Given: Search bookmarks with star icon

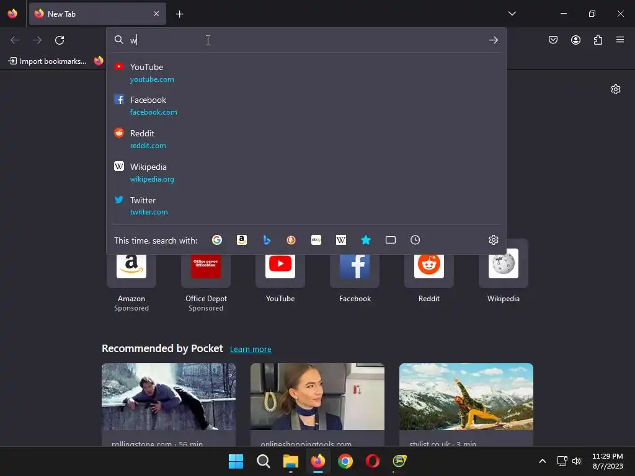Looking at the screenshot, I should pos(366,240).
